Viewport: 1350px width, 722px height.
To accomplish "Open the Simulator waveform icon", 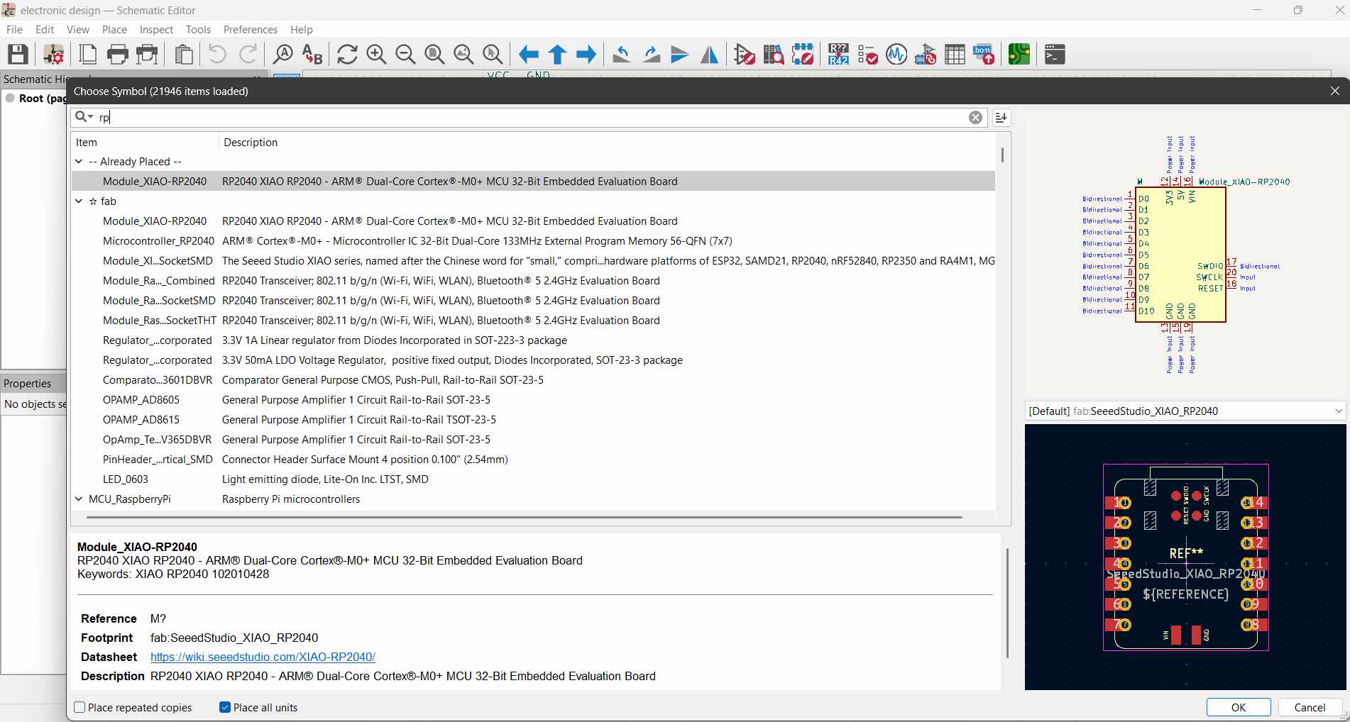I will (x=896, y=55).
